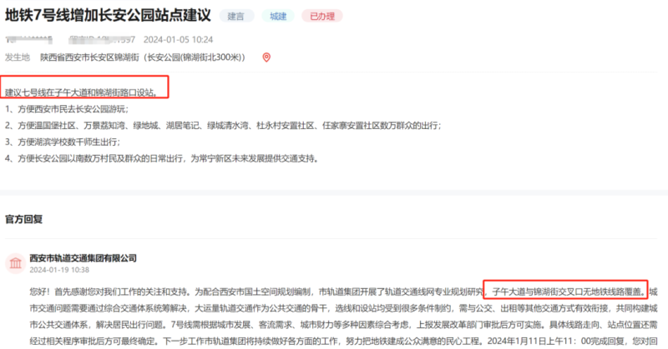Select the 建言 tag
Screen dimensions: 668x349
[235, 16]
